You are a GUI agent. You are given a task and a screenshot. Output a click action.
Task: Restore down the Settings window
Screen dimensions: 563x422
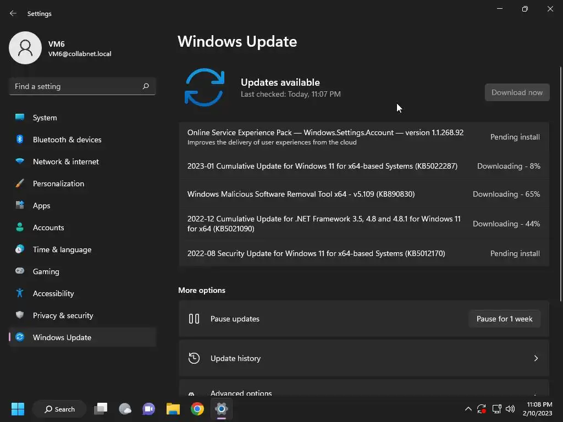tap(525, 9)
